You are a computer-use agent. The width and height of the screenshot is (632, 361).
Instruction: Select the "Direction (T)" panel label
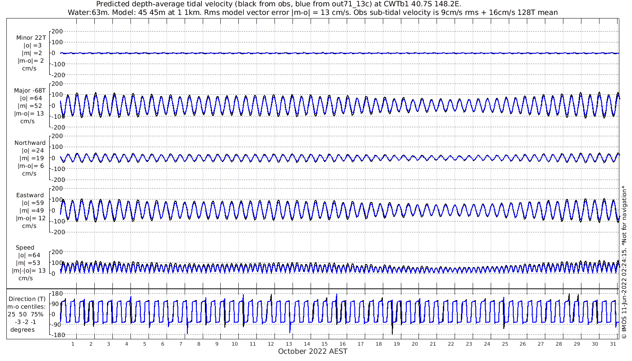coord(28,299)
